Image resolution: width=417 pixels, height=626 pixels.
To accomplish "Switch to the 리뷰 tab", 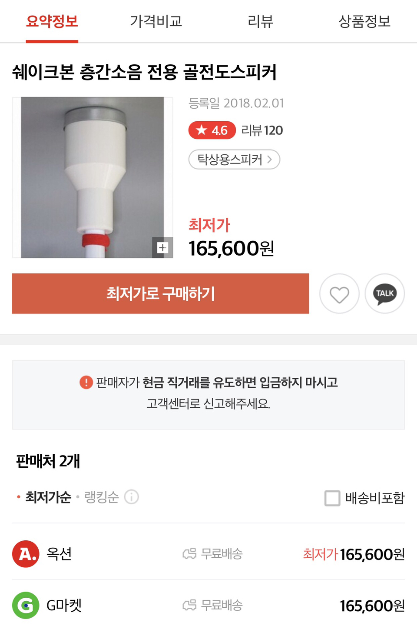I will pos(260,21).
